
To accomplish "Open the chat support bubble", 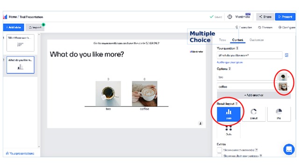I will pyautogui.click(x=289, y=149).
